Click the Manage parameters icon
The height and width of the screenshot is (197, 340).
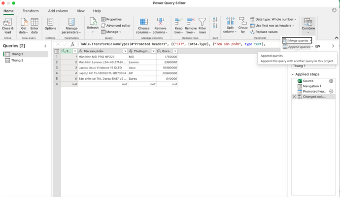pos(71,22)
